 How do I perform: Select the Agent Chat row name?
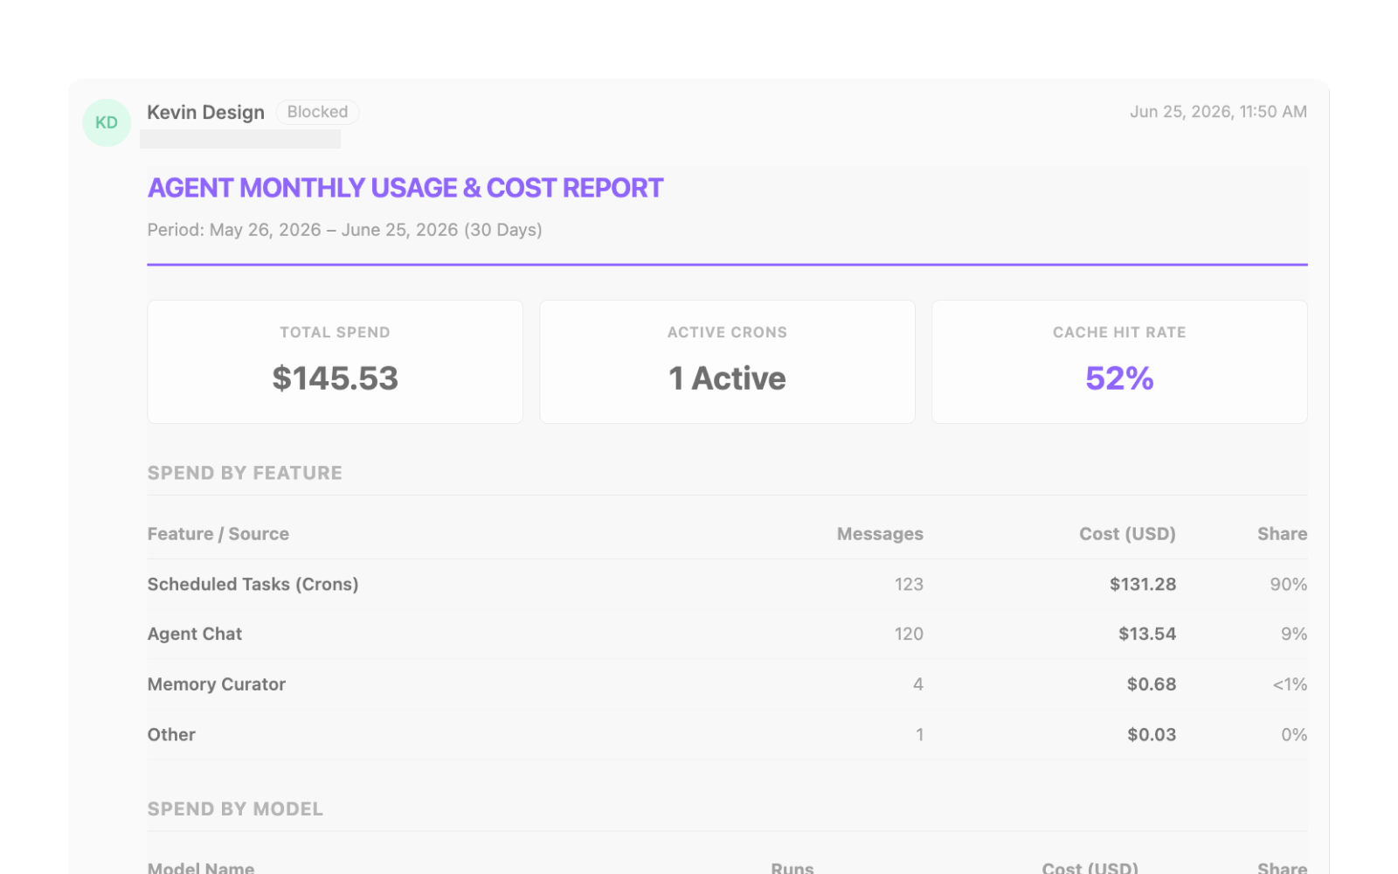coord(194,635)
